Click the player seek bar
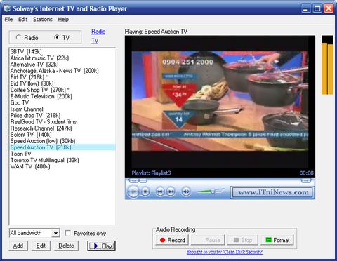The height and width of the screenshot is (261, 337). (x=220, y=181)
